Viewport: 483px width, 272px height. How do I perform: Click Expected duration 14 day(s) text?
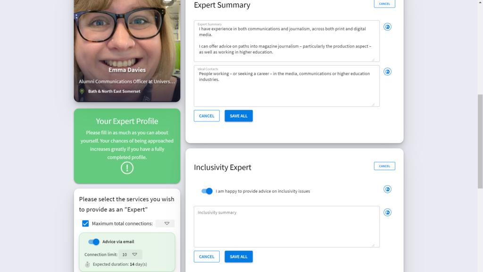pyautogui.click(x=120, y=264)
